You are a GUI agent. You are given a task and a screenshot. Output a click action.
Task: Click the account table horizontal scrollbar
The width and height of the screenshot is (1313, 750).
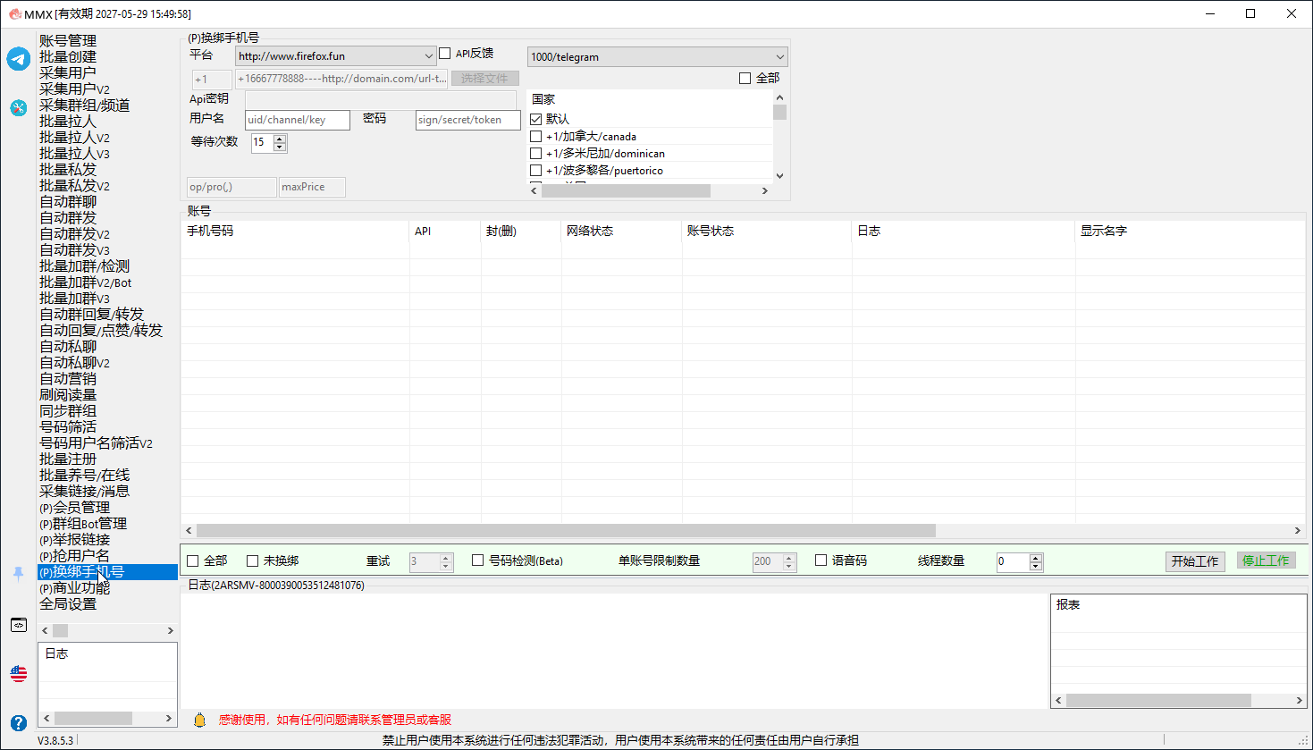tap(566, 530)
